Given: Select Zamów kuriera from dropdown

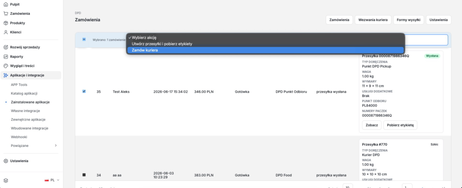Looking at the screenshot, I should tap(265, 50).
